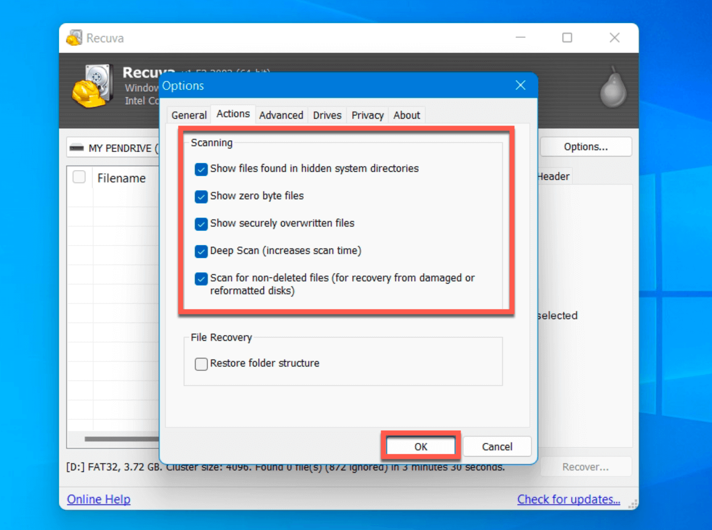This screenshot has width=712, height=530.
Task: Switch to the General tab
Action: pyautogui.click(x=189, y=115)
